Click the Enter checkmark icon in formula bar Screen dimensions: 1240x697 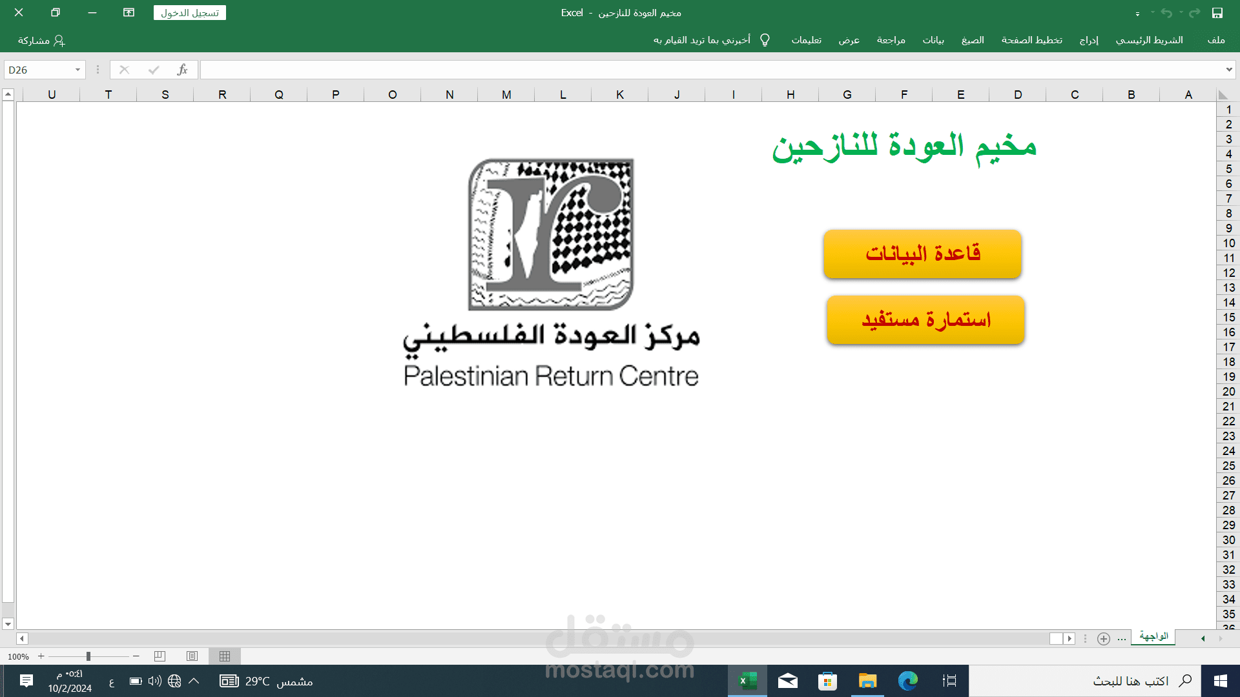pos(154,70)
